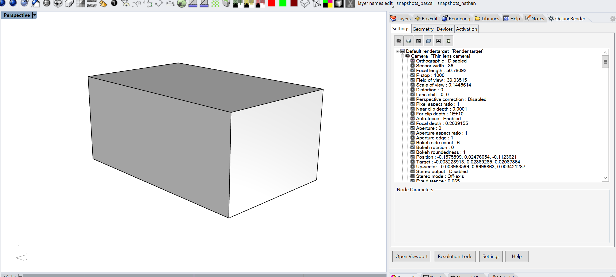616x277 pixels.
Task: Click the stacked render layers icon
Action: [428, 41]
